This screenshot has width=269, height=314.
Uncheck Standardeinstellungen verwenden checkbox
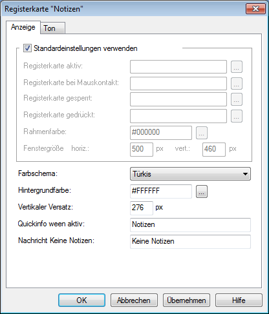pyautogui.click(x=27, y=48)
